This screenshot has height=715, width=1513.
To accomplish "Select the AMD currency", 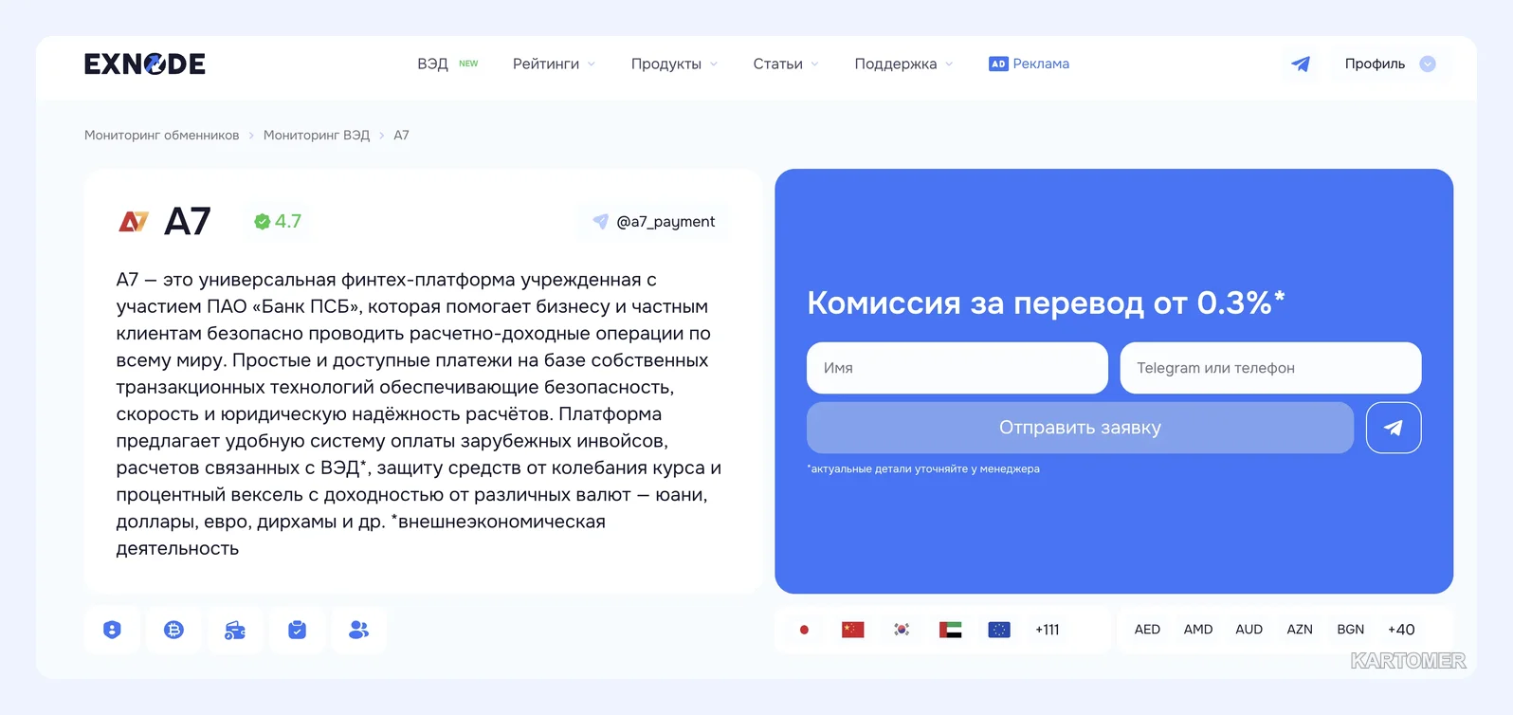I will tap(1198, 630).
